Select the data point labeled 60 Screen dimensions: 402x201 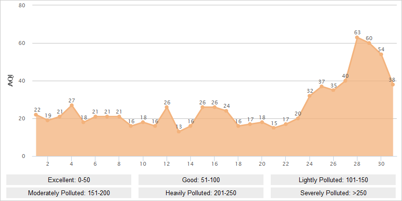point(369,43)
